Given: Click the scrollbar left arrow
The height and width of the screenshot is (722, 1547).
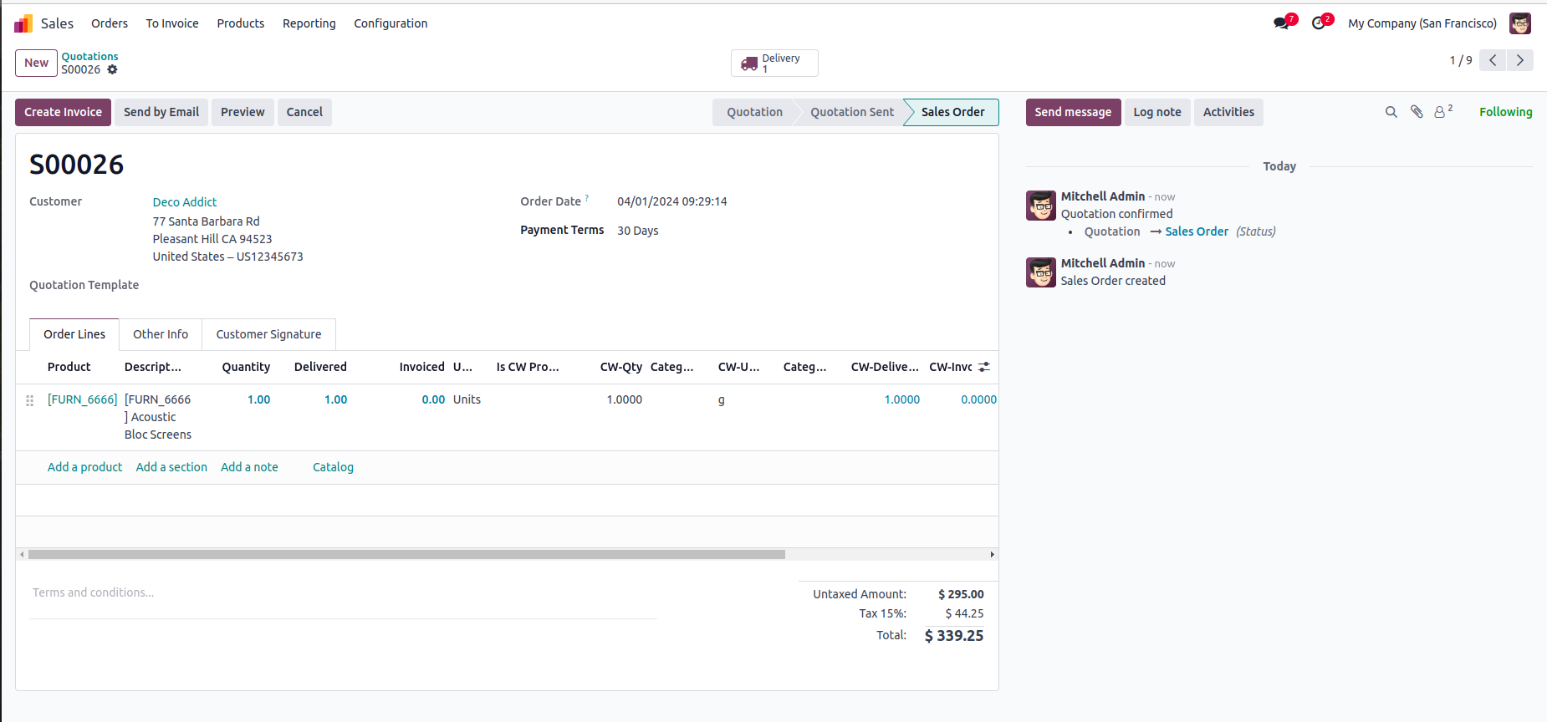Looking at the screenshot, I should click(22, 554).
